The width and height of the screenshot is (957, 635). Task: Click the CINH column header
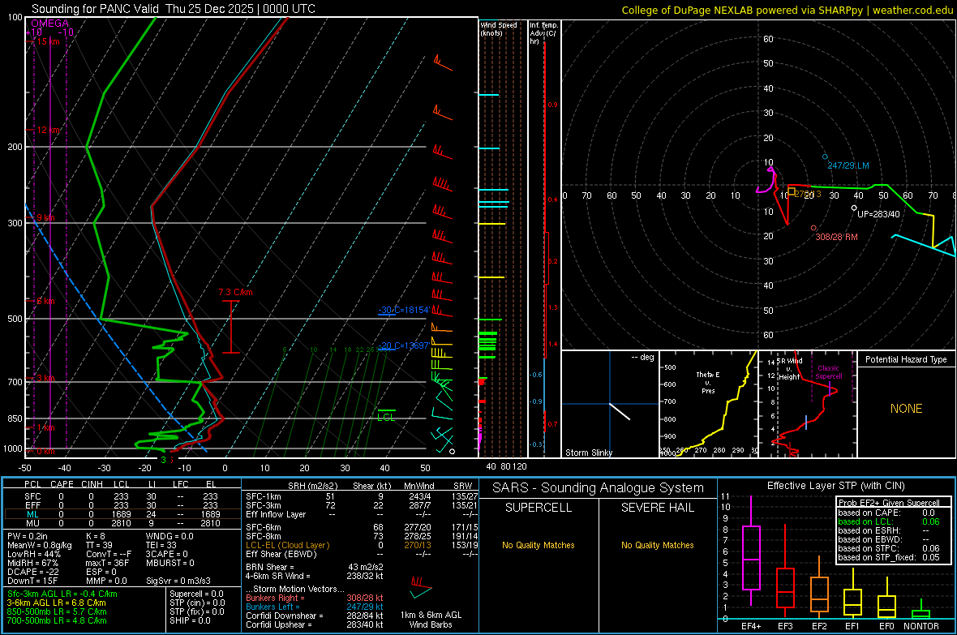[x=92, y=484]
